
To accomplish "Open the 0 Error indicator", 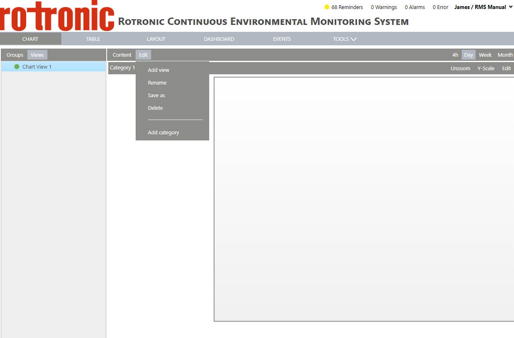I will (x=440, y=7).
